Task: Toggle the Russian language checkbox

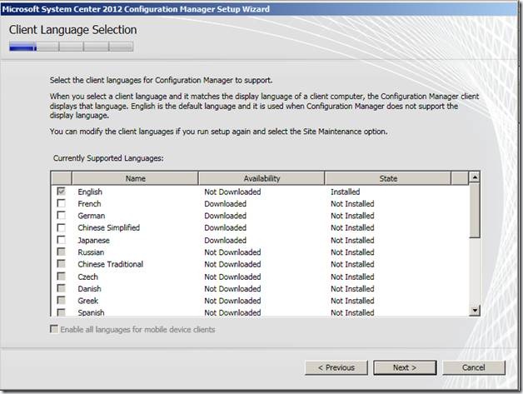Action: pyautogui.click(x=61, y=252)
